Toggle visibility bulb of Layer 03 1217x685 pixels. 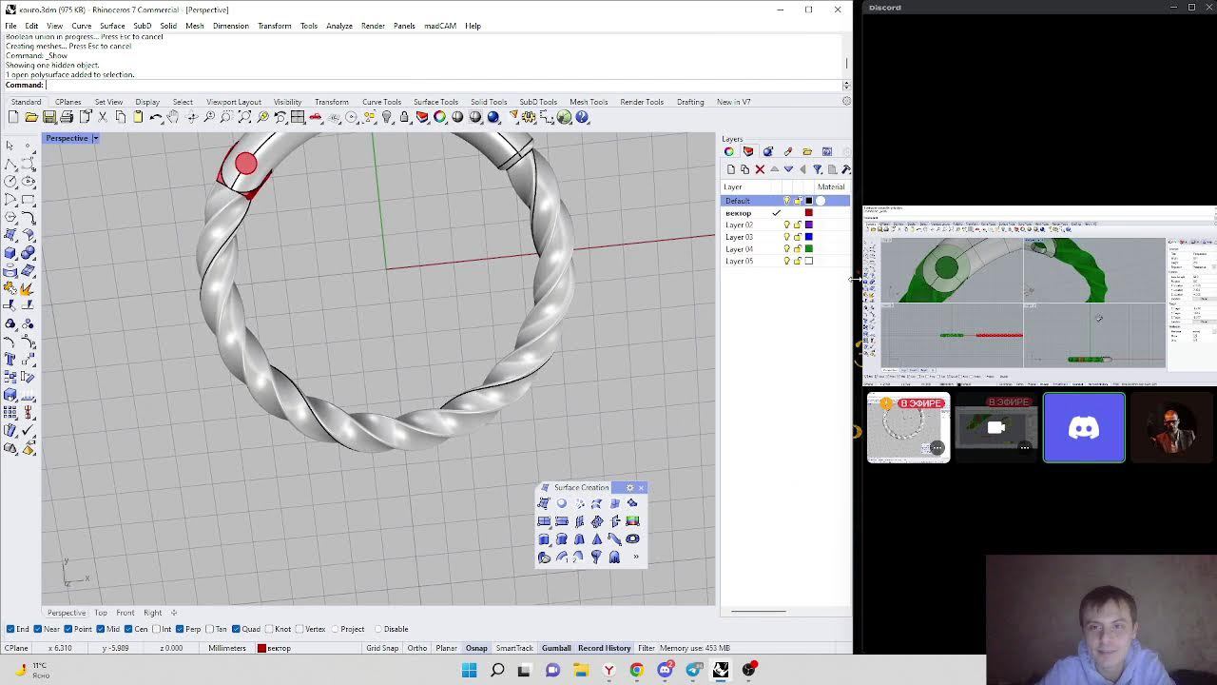tap(786, 237)
